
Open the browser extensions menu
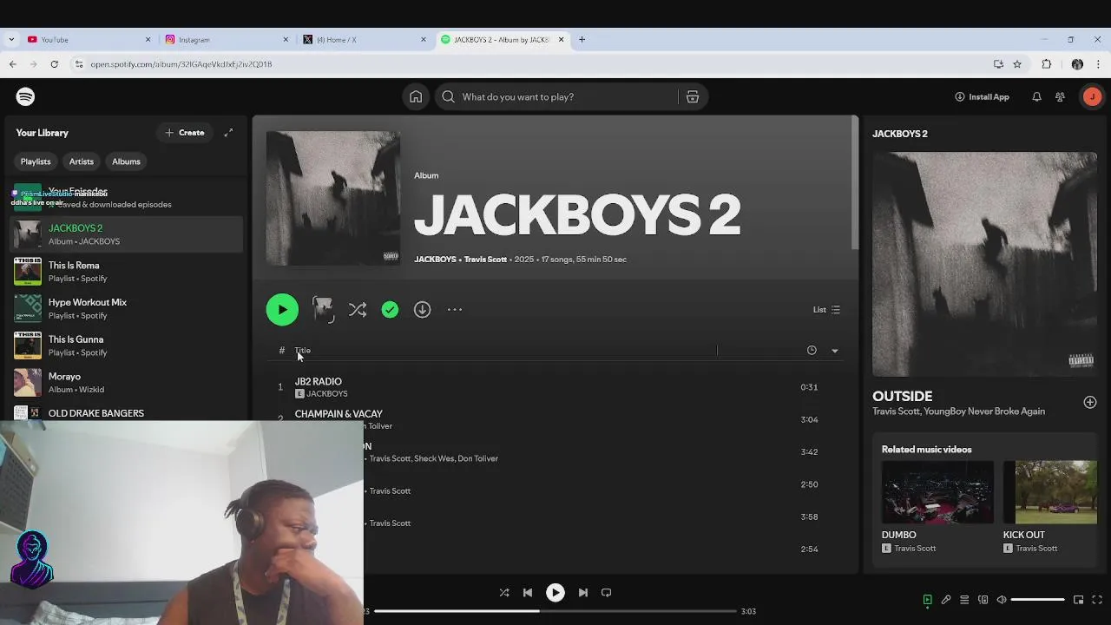pyautogui.click(x=1047, y=64)
